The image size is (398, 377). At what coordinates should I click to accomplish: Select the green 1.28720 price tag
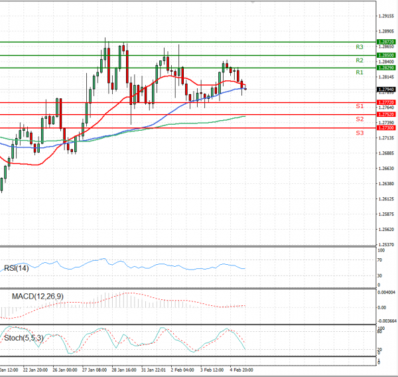386,42
